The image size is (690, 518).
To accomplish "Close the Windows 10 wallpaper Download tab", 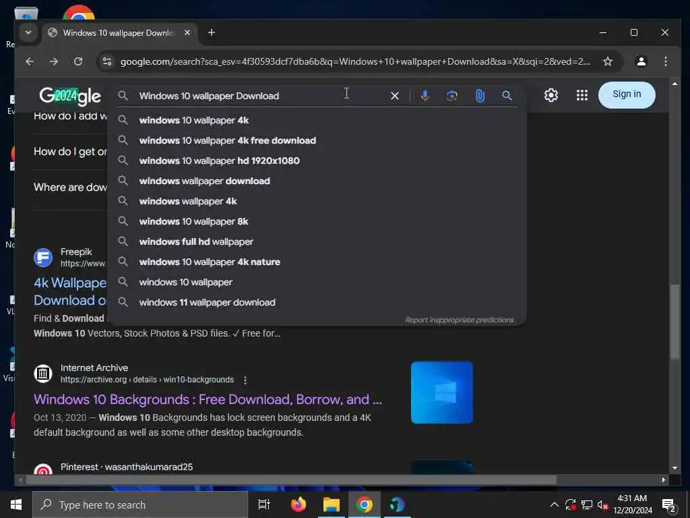I will point(187,32).
